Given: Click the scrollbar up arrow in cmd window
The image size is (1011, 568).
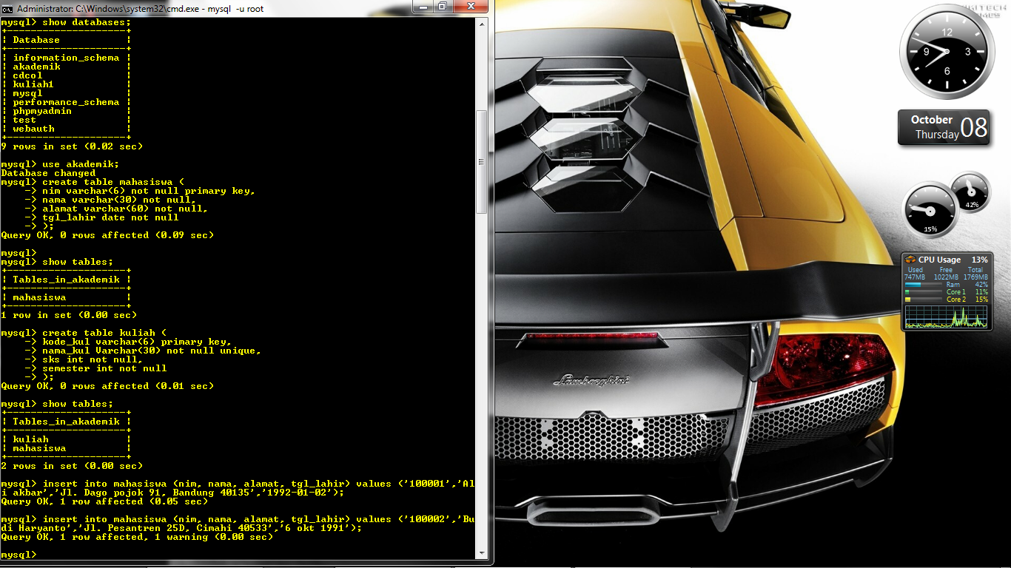Looking at the screenshot, I should point(481,24).
